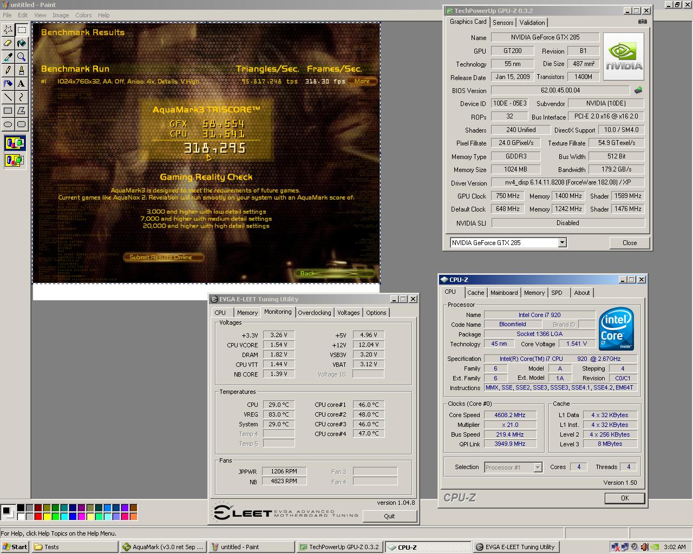Click the Restore Down button of the Paint document

677,5
